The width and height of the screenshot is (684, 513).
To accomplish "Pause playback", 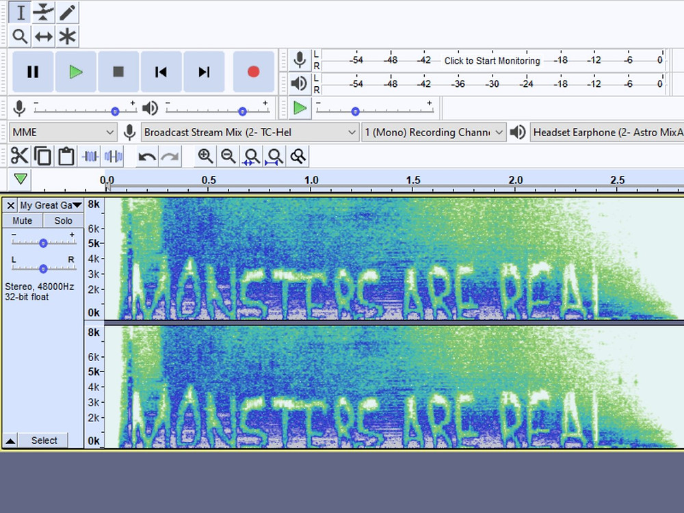I will (x=33, y=72).
